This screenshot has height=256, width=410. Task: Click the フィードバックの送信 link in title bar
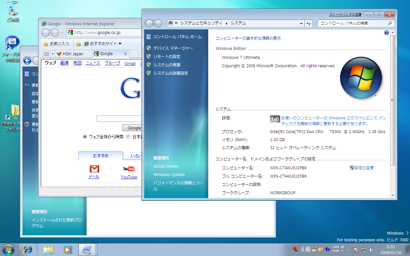point(345,15)
